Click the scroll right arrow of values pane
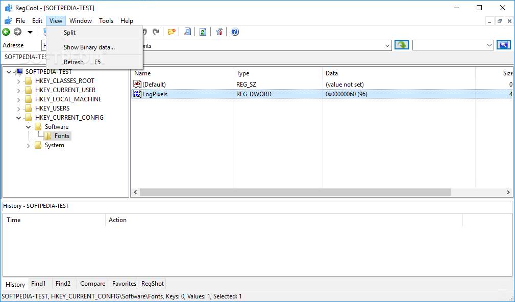This screenshot has height=302, width=515. tap(508, 193)
